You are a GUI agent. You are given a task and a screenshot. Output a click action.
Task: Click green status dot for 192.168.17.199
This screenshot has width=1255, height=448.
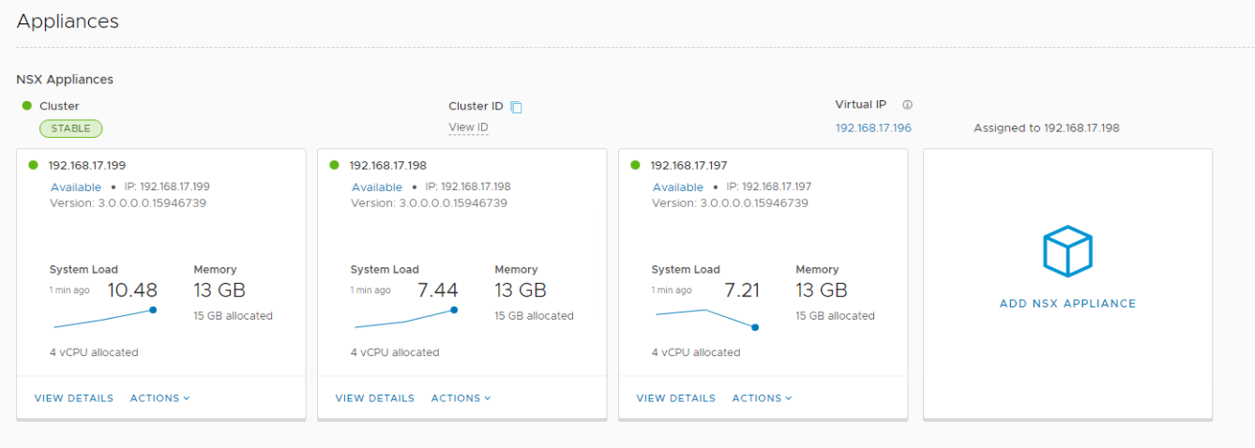[34, 165]
